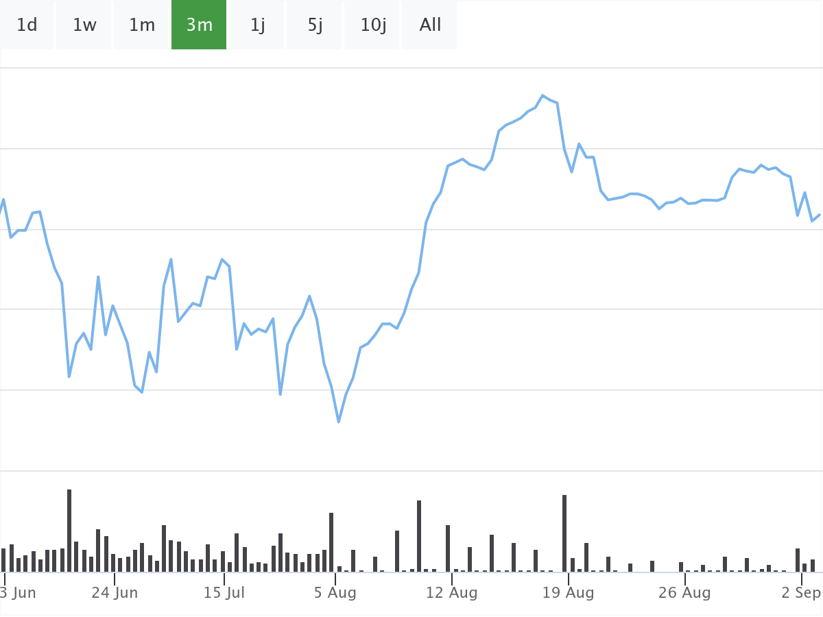Choose the 1m chart period

(x=142, y=25)
